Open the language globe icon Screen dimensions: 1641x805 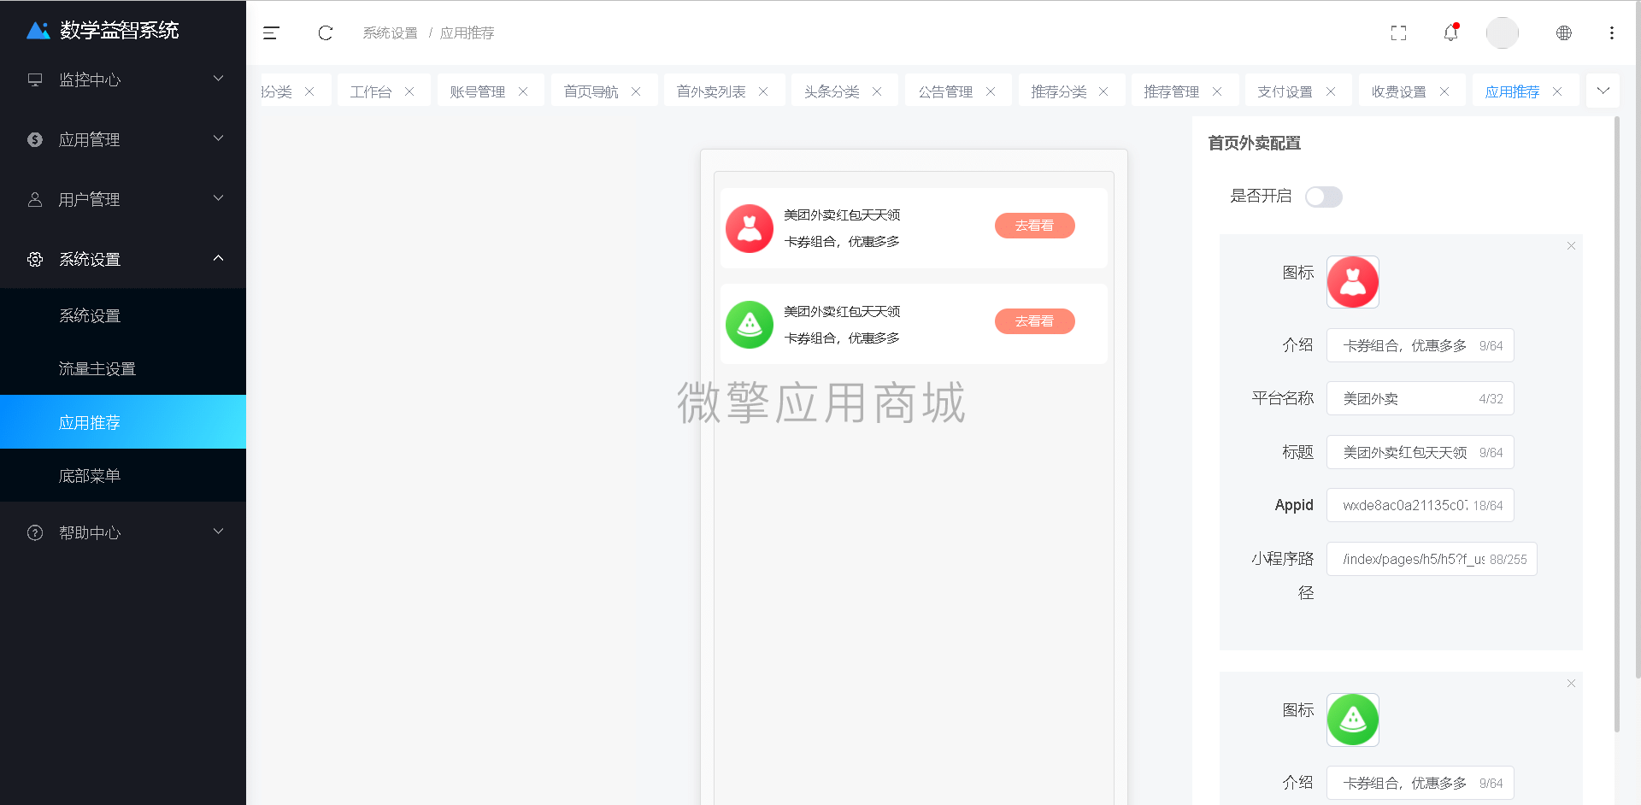1564,33
